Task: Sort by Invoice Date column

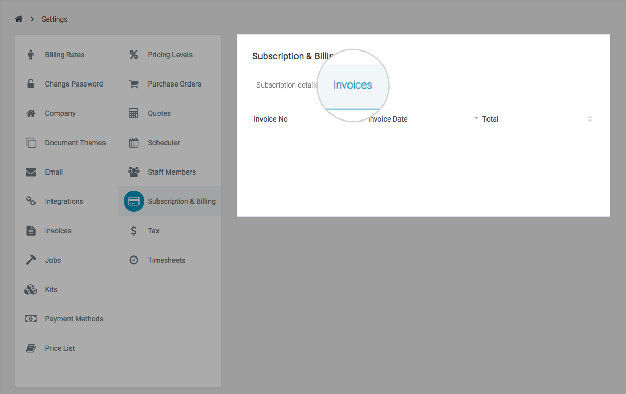Action: [388, 119]
